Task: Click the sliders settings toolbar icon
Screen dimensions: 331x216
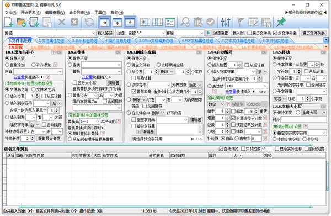Action: tap(226, 22)
